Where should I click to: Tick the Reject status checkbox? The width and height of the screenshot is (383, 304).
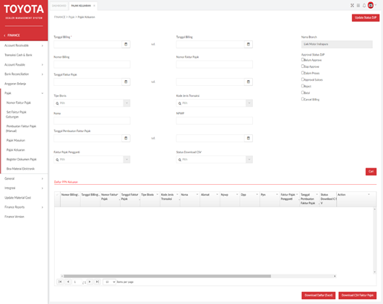(303, 86)
